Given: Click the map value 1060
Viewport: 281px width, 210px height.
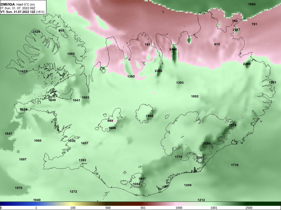Looking at the screenshot, I should point(38,141).
